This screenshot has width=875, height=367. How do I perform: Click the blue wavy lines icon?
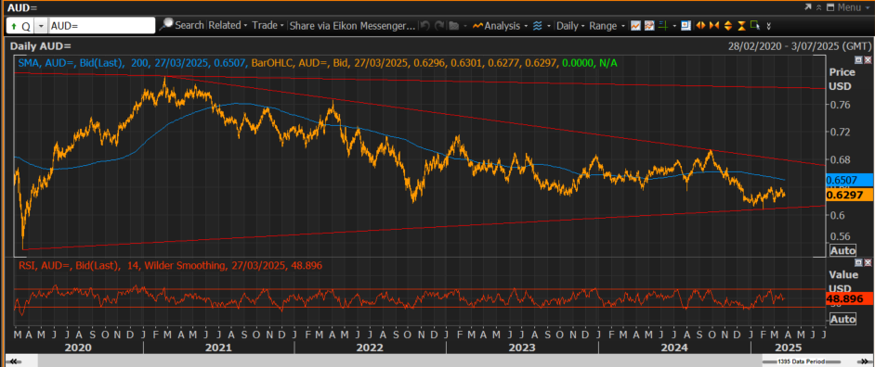(538, 26)
